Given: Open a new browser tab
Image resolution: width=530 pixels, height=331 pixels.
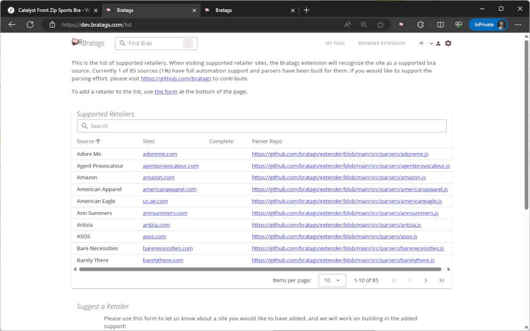Looking at the screenshot, I should point(306,10).
